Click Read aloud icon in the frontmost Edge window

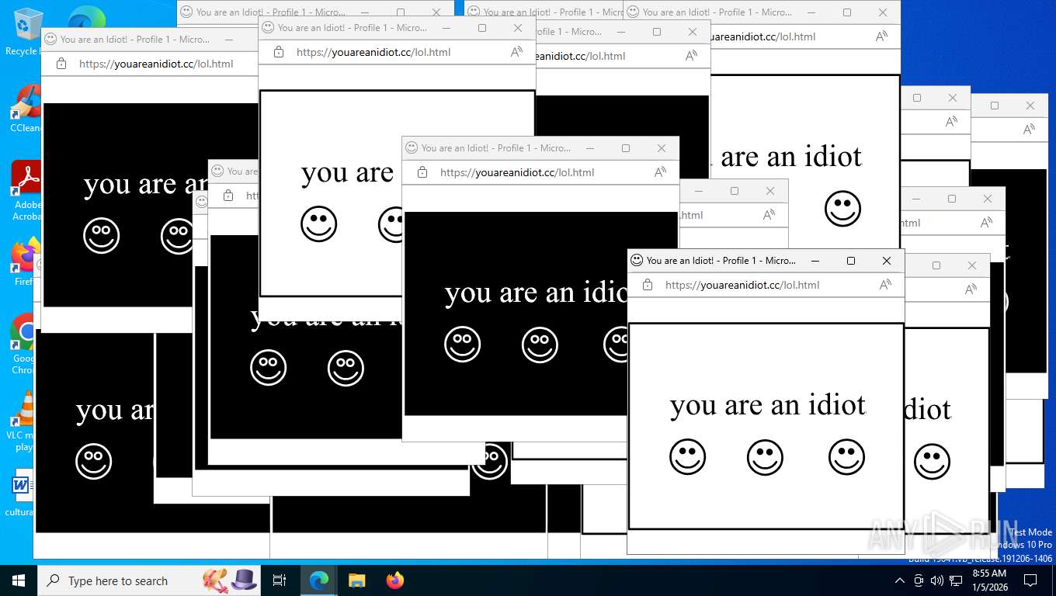[x=885, y=285]
